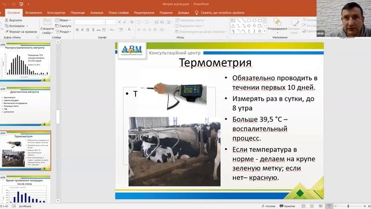Click the Створити слайд new slide icon
The width and height of the screenshot is (371, 209).
click(47, 22)
